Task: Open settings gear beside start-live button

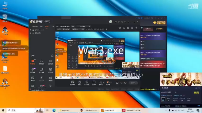Action: coord(125,83)
